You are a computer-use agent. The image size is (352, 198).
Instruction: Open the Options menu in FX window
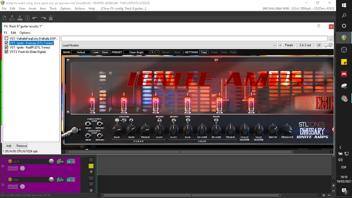tap(25, 33)
